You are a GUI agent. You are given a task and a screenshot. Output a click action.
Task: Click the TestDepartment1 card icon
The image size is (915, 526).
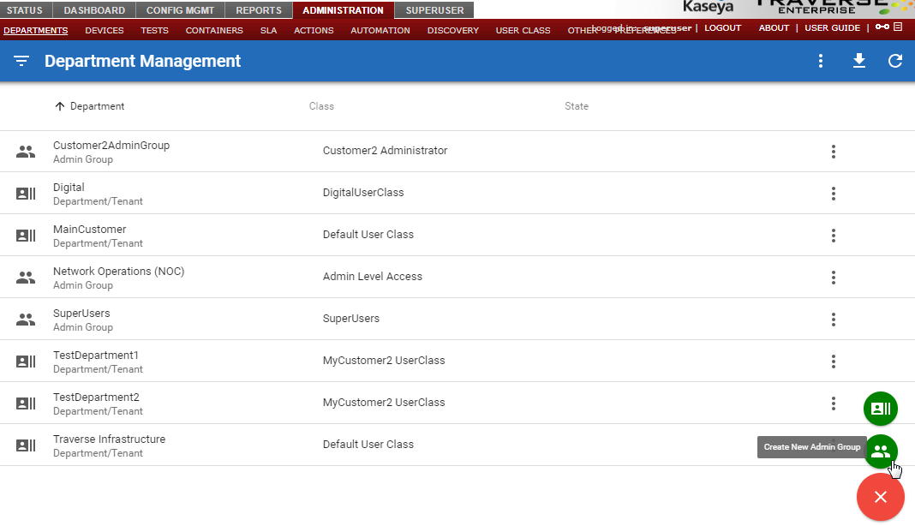click(x=25, y=362)
